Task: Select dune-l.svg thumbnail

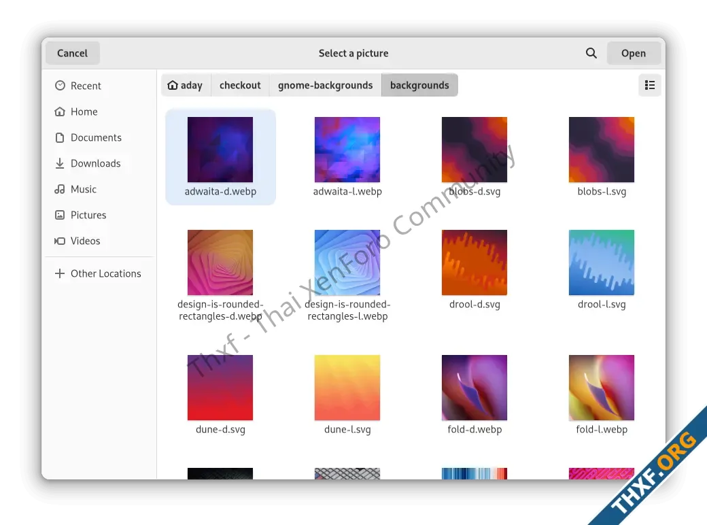Action: [347, 388]
